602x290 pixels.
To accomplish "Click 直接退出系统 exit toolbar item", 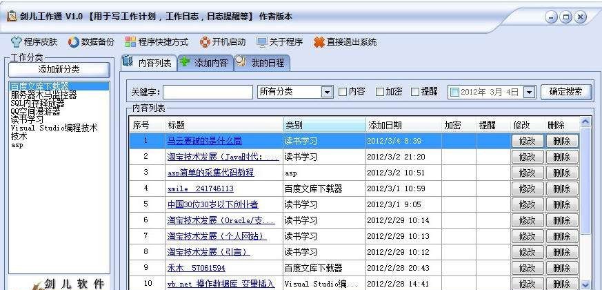I will [345, 42].
